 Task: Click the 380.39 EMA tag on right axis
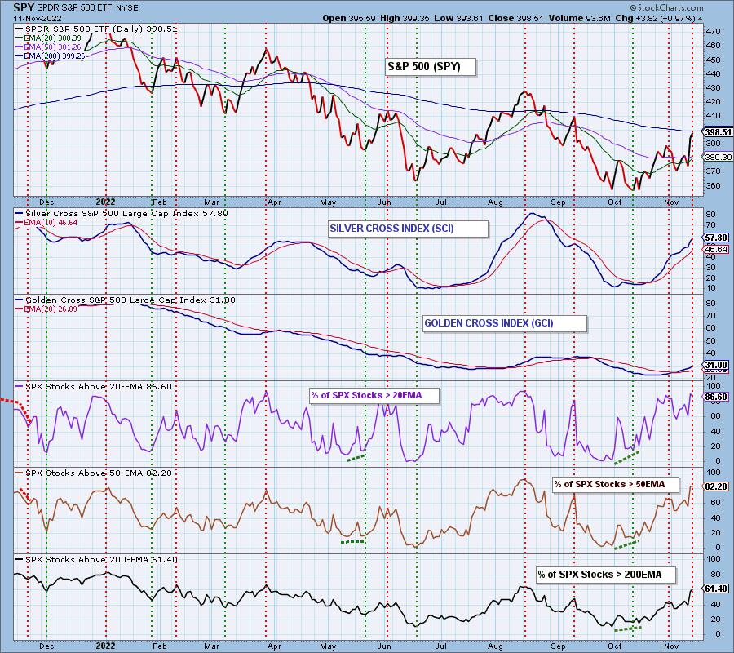tap(718, 158)
